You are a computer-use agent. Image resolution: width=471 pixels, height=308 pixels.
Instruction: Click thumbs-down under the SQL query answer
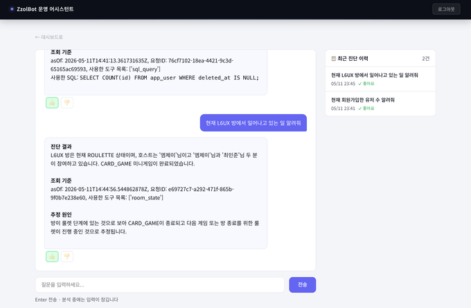pos(67,102)
